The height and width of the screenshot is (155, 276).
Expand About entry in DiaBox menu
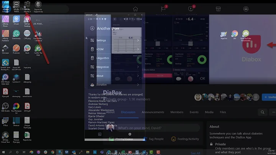(115, 76)
